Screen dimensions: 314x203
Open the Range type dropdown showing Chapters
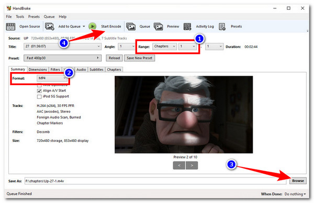coord(164,46)
